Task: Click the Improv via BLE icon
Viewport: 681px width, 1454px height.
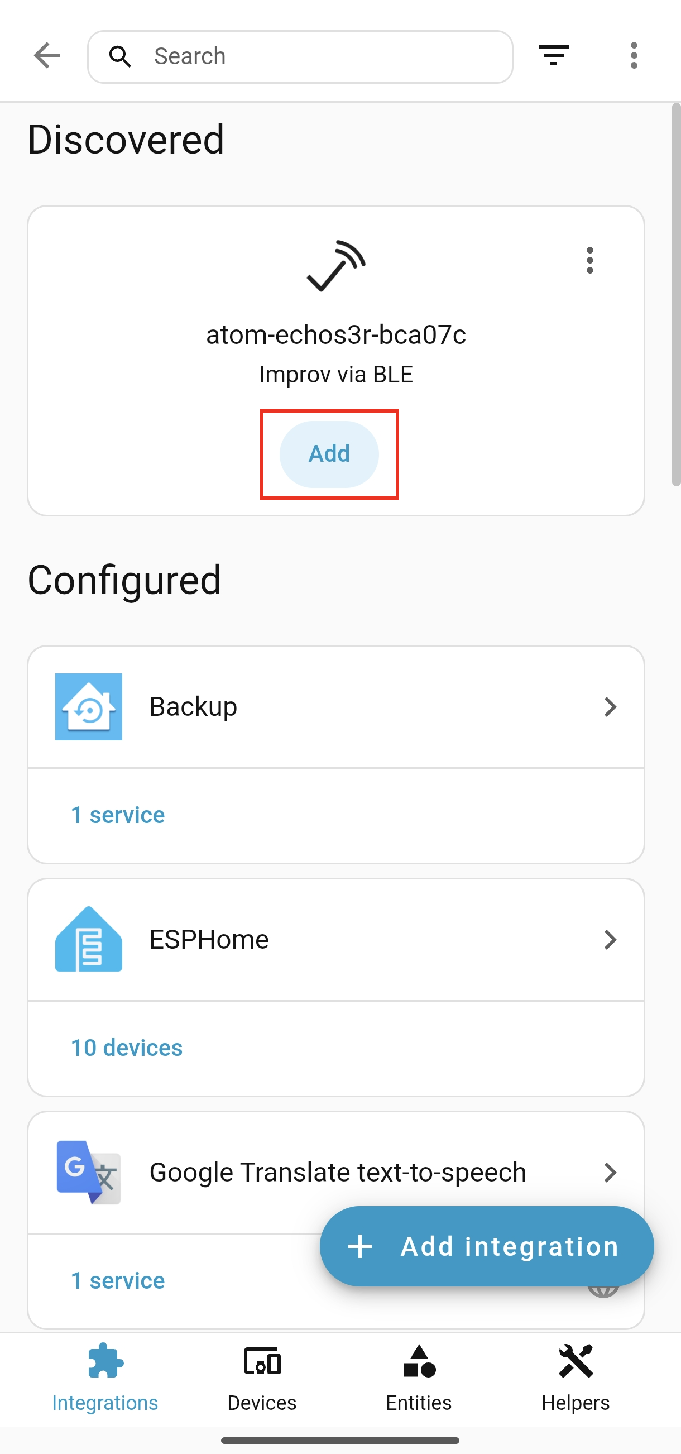Action: [x=336, y=266]
